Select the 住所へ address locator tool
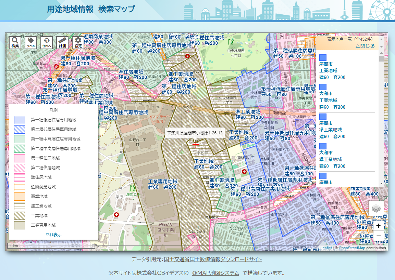Image resolution: width=395 pixels, height=280 pixels. [x=47, y=43]
